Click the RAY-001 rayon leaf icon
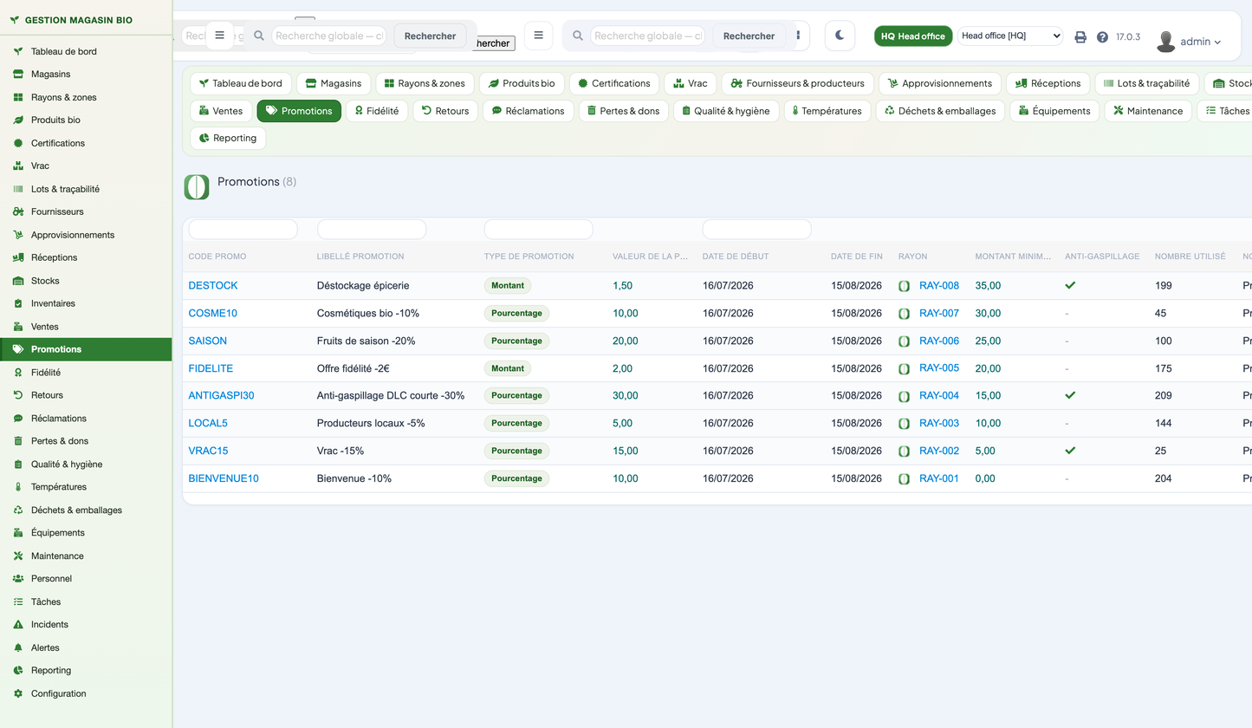Viewport: 1252px width, 728px height. (x=904, y=478)
